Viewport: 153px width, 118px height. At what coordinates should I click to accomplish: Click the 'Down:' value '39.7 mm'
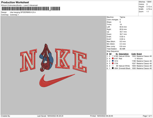click(x=123, y=34)
